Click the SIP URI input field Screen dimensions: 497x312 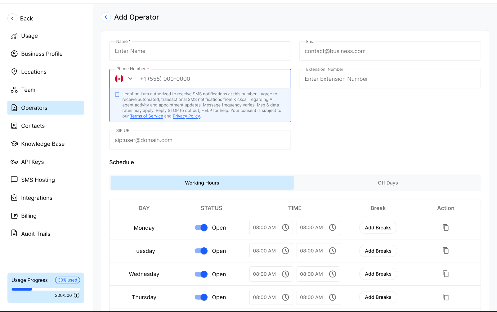point(200,140)
